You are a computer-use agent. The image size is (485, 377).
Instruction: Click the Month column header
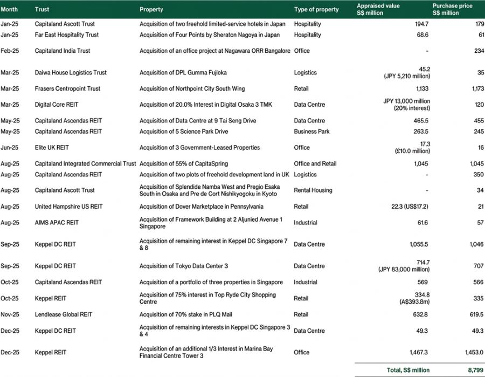pyautogui.click(x=12, y=9)
